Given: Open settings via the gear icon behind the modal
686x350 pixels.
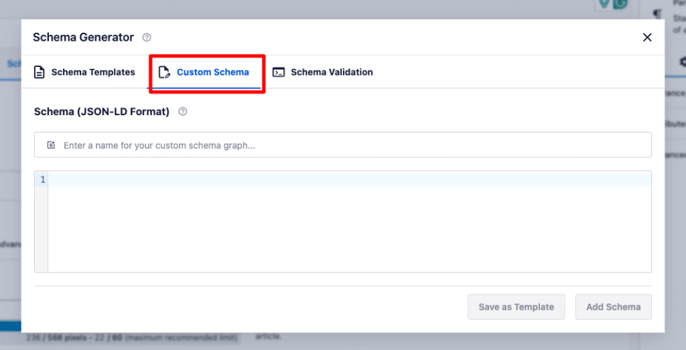Looking at the screenshot, I should 682,62.
